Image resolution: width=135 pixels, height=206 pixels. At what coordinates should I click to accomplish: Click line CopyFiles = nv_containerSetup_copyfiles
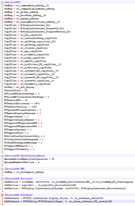31,38
